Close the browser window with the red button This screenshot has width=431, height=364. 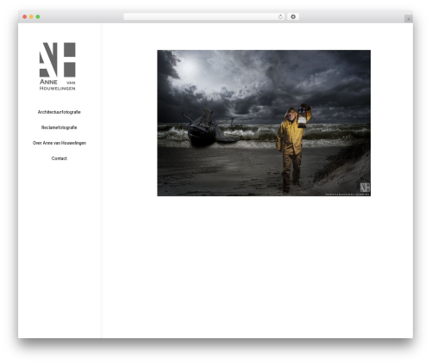point(25,16)
